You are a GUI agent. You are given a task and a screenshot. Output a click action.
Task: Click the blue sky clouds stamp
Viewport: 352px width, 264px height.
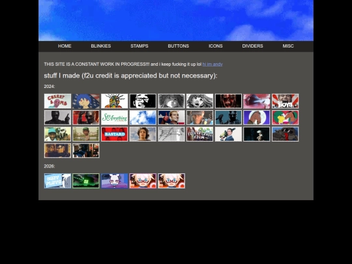(x=143, y=117)
